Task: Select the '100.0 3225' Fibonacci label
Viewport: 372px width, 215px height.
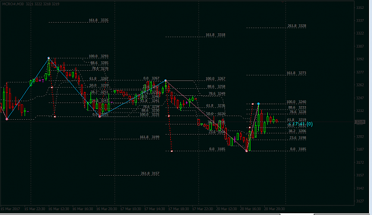Action: click(149, 114)
